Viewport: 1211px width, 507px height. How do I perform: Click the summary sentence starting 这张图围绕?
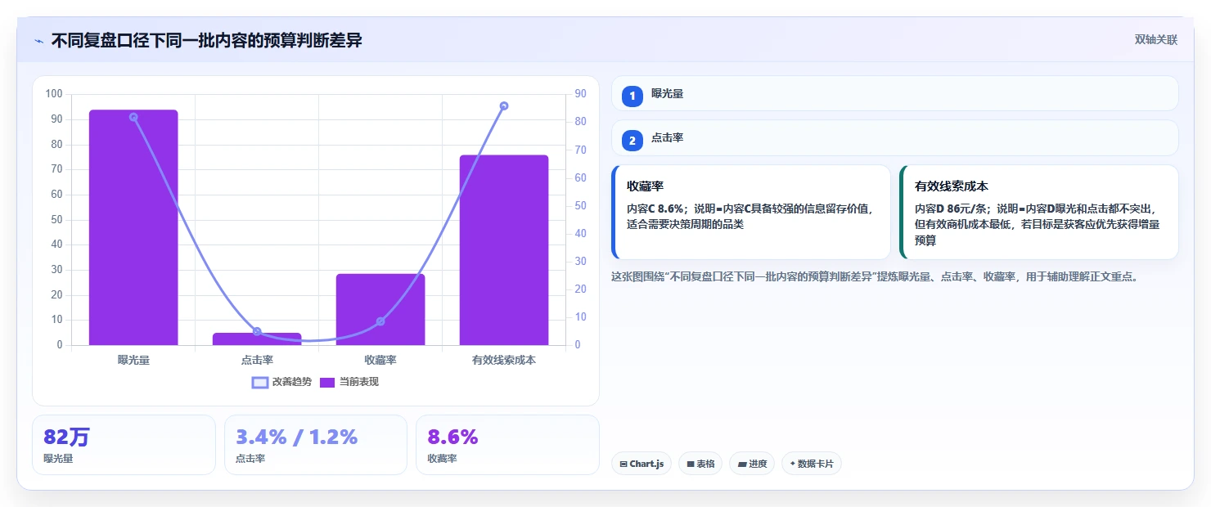pos(875,276)
